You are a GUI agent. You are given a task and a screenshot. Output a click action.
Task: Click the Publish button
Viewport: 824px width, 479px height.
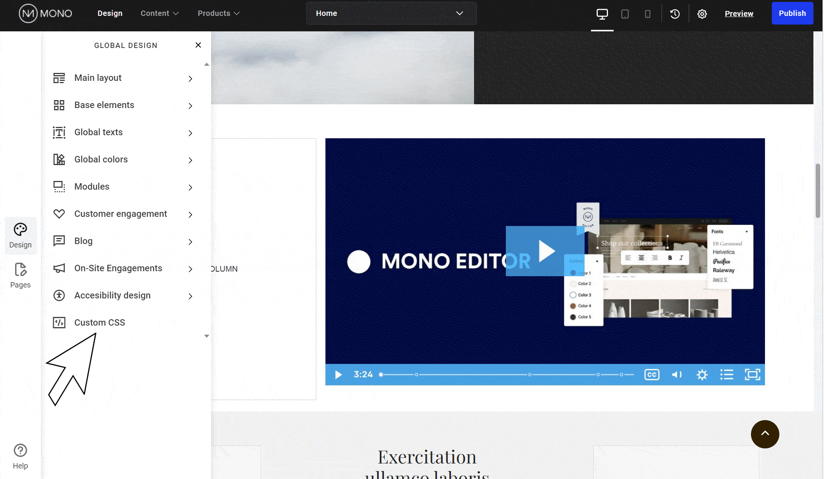pyautogui.click(x=792, y=13)
